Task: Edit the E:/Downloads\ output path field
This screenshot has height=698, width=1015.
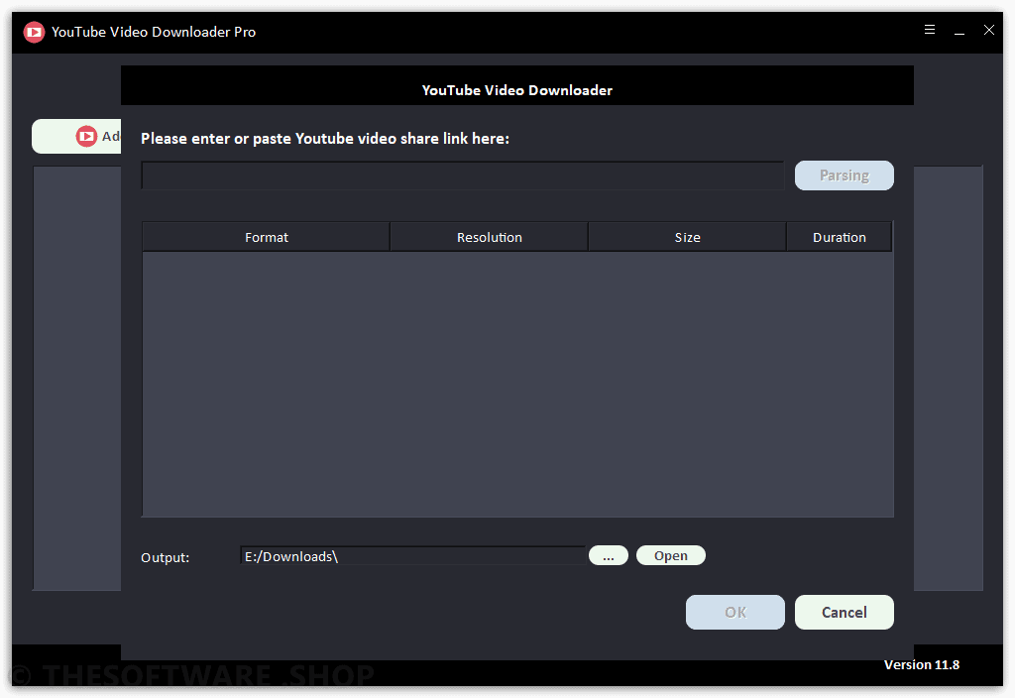Action: pos(413,556)
